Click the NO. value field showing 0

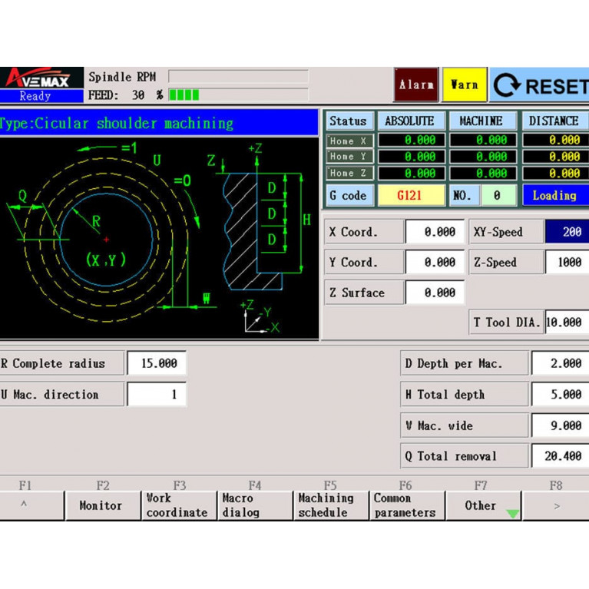pos(498,195)
